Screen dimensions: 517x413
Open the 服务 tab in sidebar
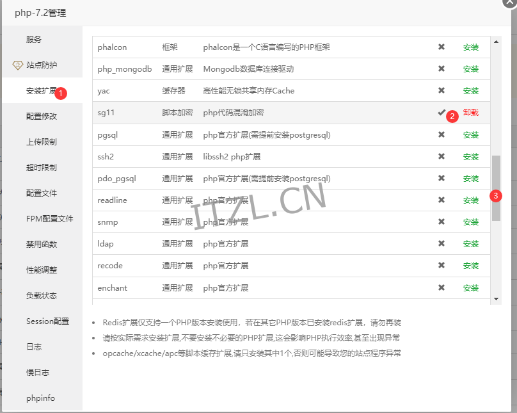tap(34, 39)
